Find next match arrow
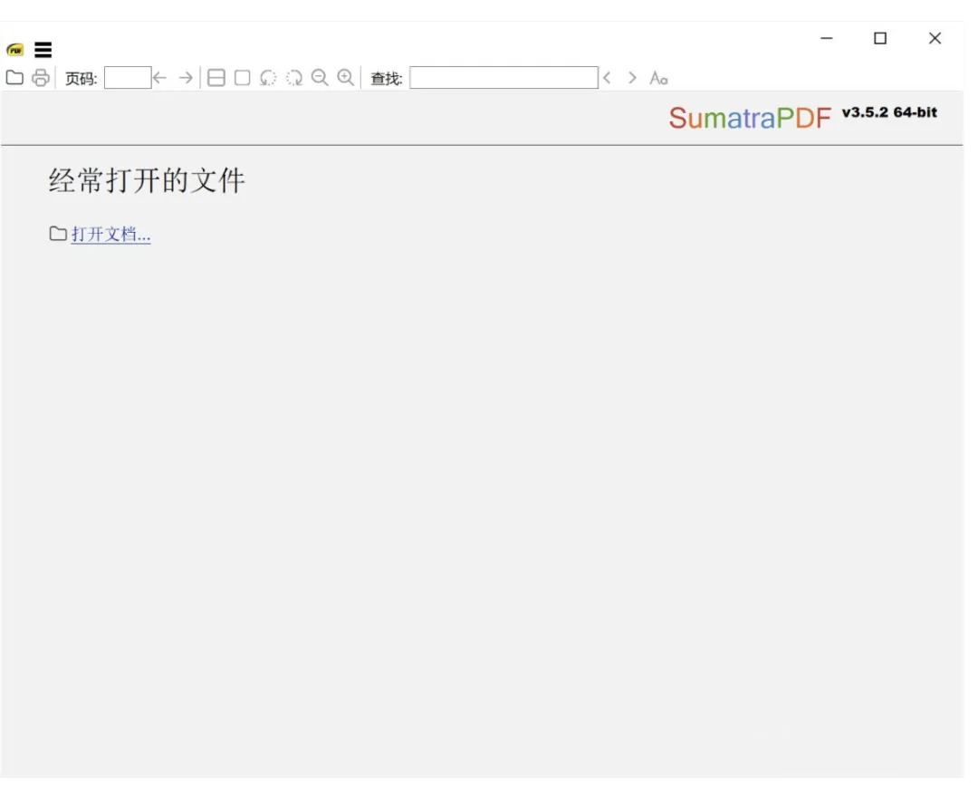This screenshot has height=789, width=978. pos(632,78)
